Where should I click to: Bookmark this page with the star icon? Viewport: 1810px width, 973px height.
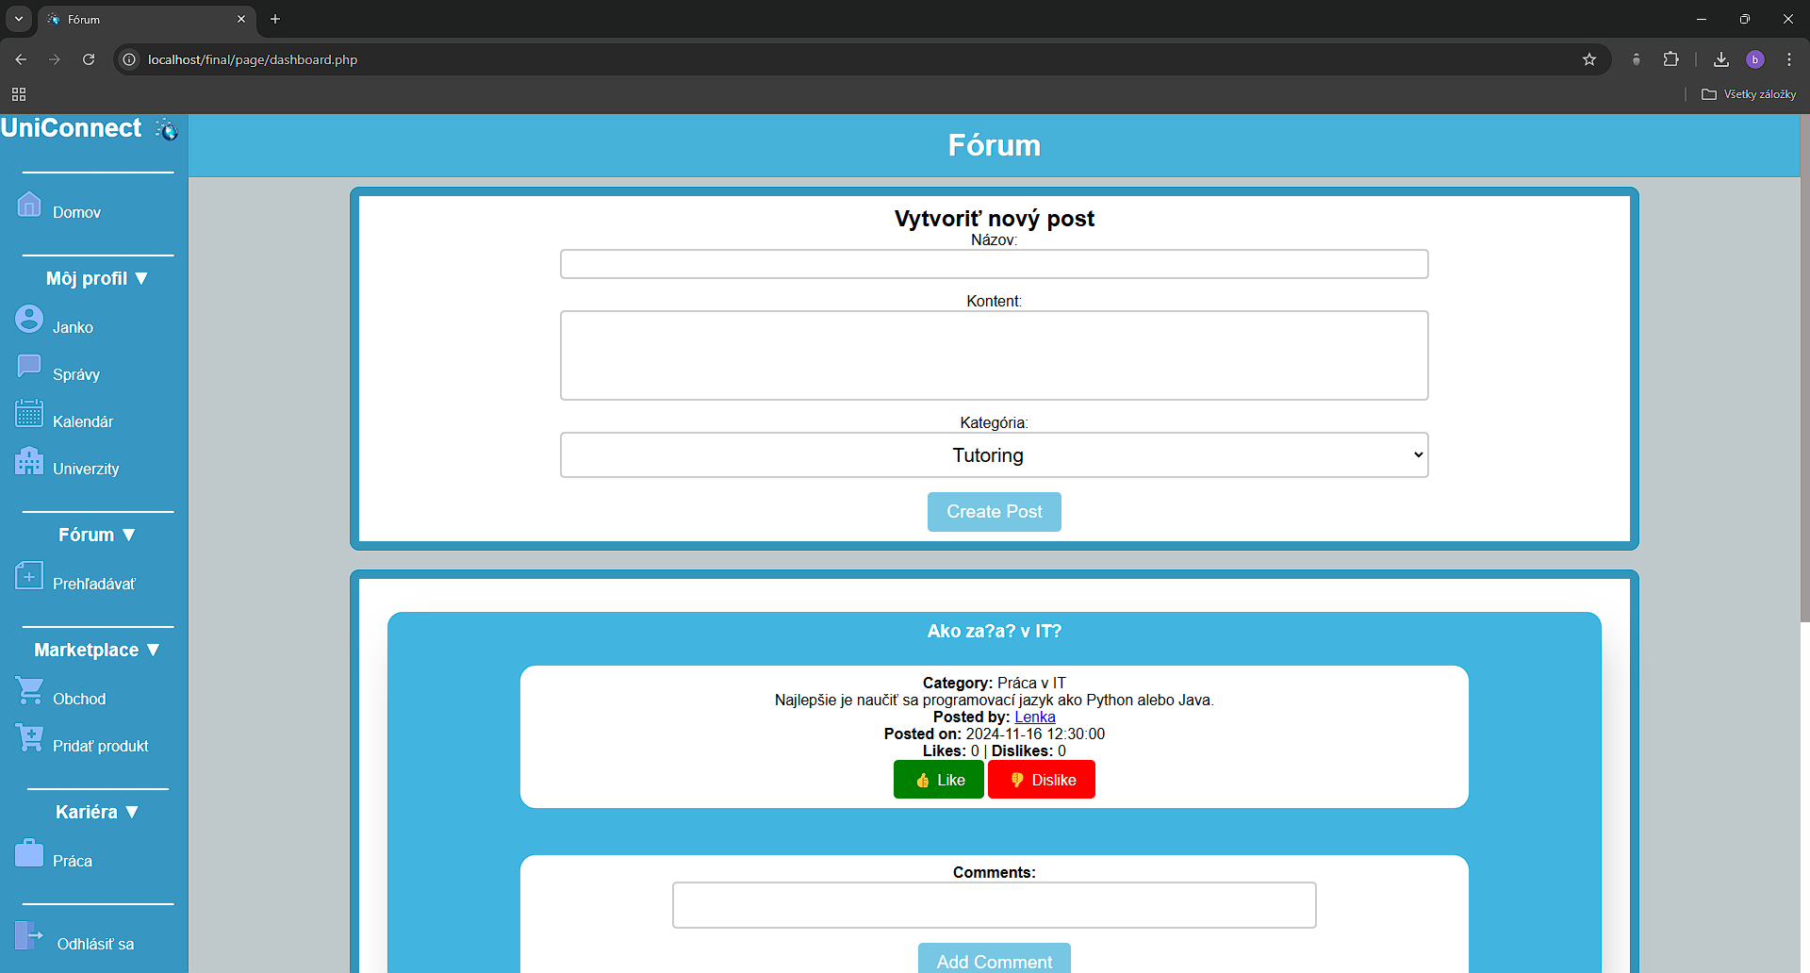(x=1589, y=59)
